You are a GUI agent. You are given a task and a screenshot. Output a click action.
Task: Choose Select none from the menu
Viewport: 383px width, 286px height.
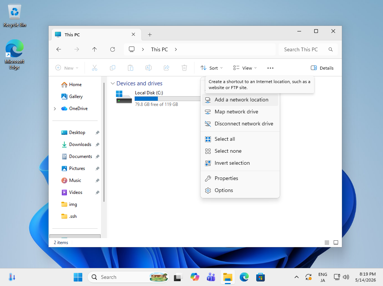[240, 151]
